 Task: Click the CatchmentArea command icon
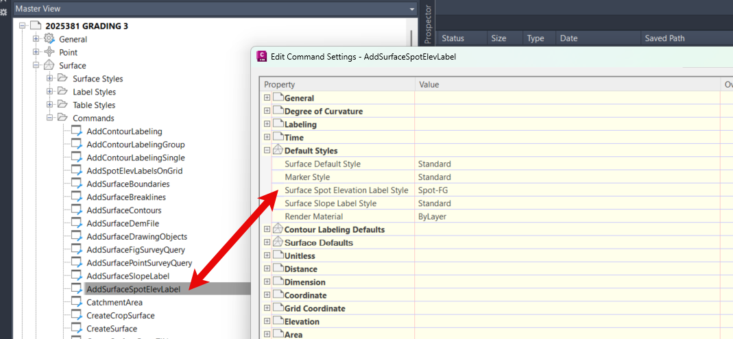(x=77, y=302)
